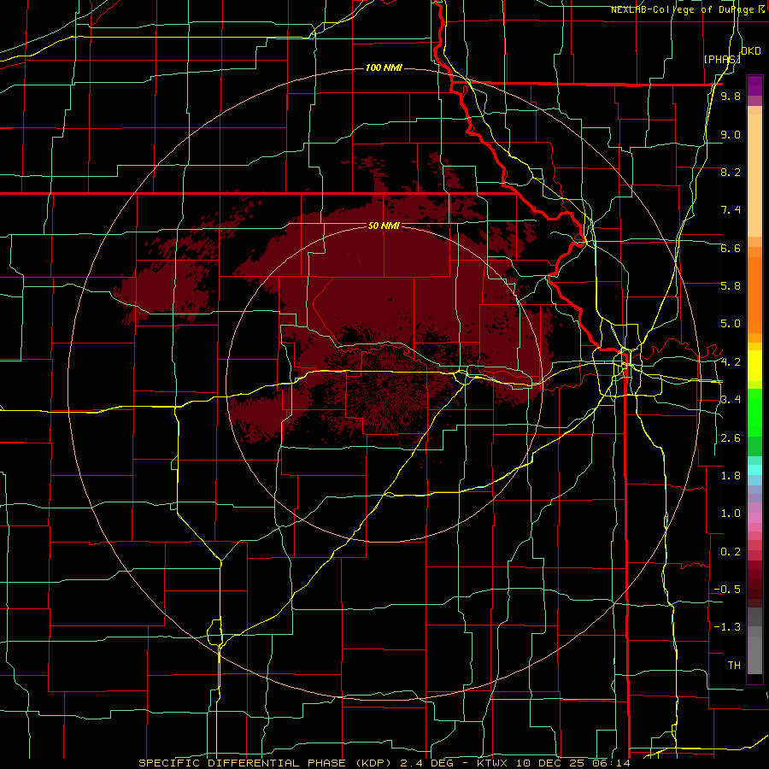Click the 5.8 scale value
This screenshot has height=769, width=769.
click(731, 285)
